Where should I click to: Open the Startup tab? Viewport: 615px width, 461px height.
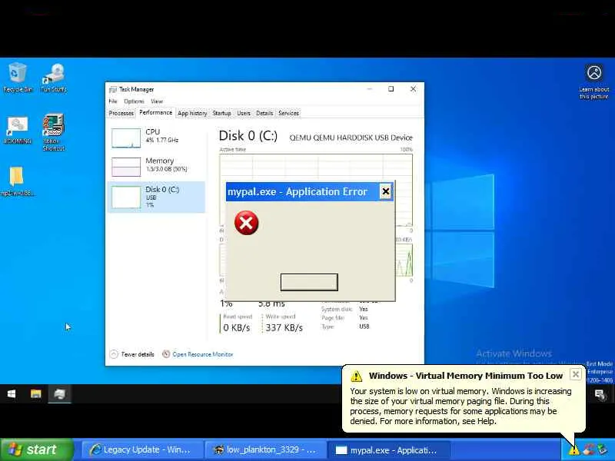point(221,113)
